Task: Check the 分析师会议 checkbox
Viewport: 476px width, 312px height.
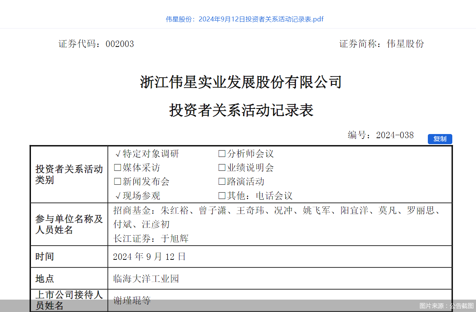Action: tap(221, 153)
